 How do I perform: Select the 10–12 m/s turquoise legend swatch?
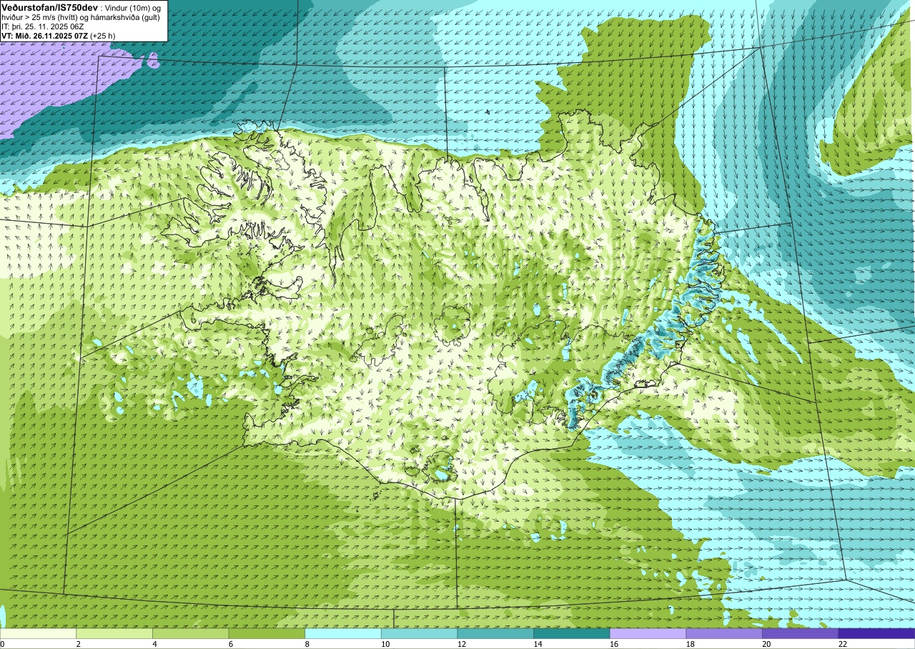[420, 633]
